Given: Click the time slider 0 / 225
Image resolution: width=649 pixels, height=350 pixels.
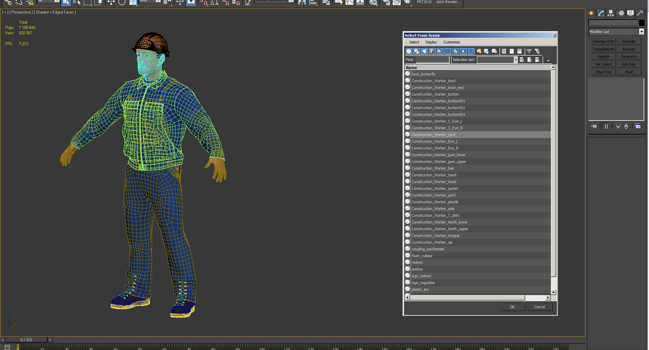Looking at the screenshot, I should click(26, 339).
